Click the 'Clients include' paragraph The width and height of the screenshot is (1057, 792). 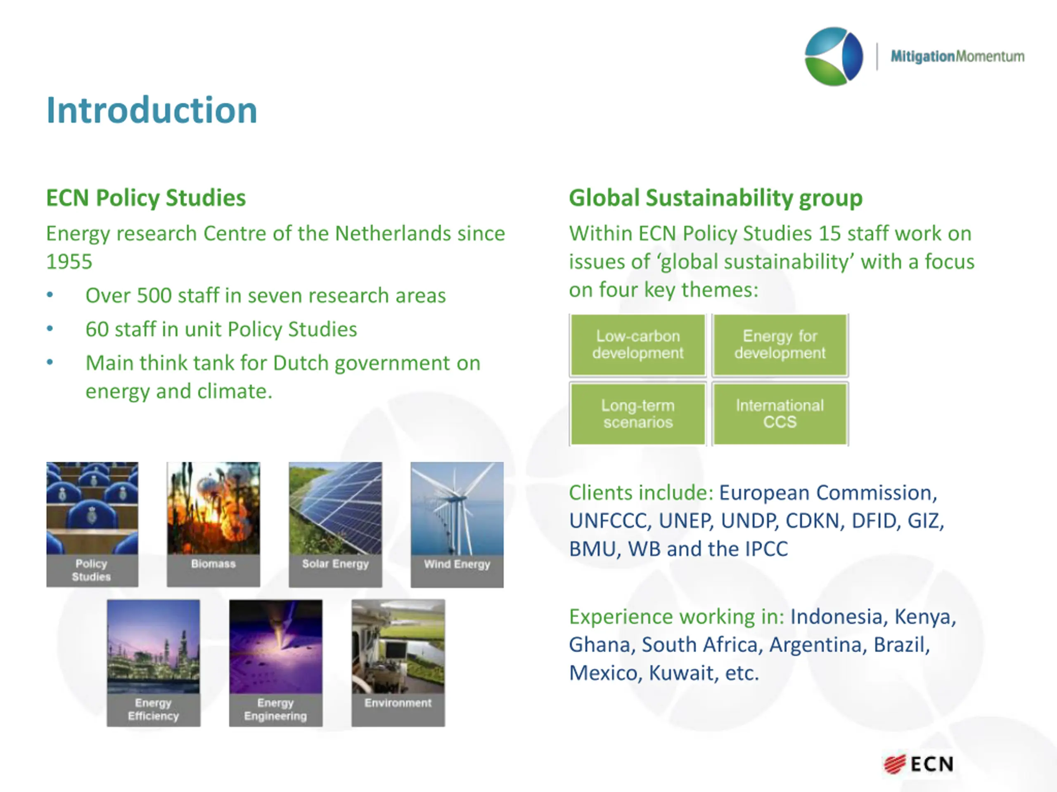757,520
